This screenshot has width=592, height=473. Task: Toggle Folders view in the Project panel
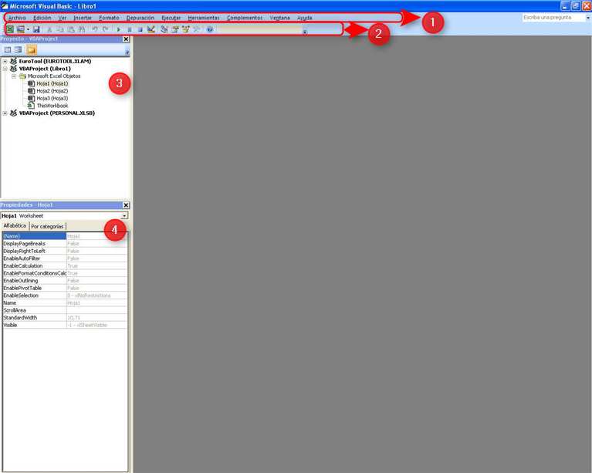[32, 49]
